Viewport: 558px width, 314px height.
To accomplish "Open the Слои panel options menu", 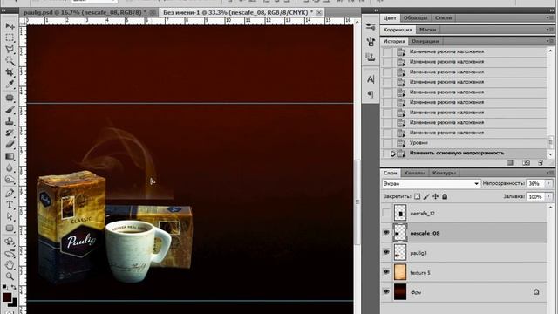I will pos(549,173).
